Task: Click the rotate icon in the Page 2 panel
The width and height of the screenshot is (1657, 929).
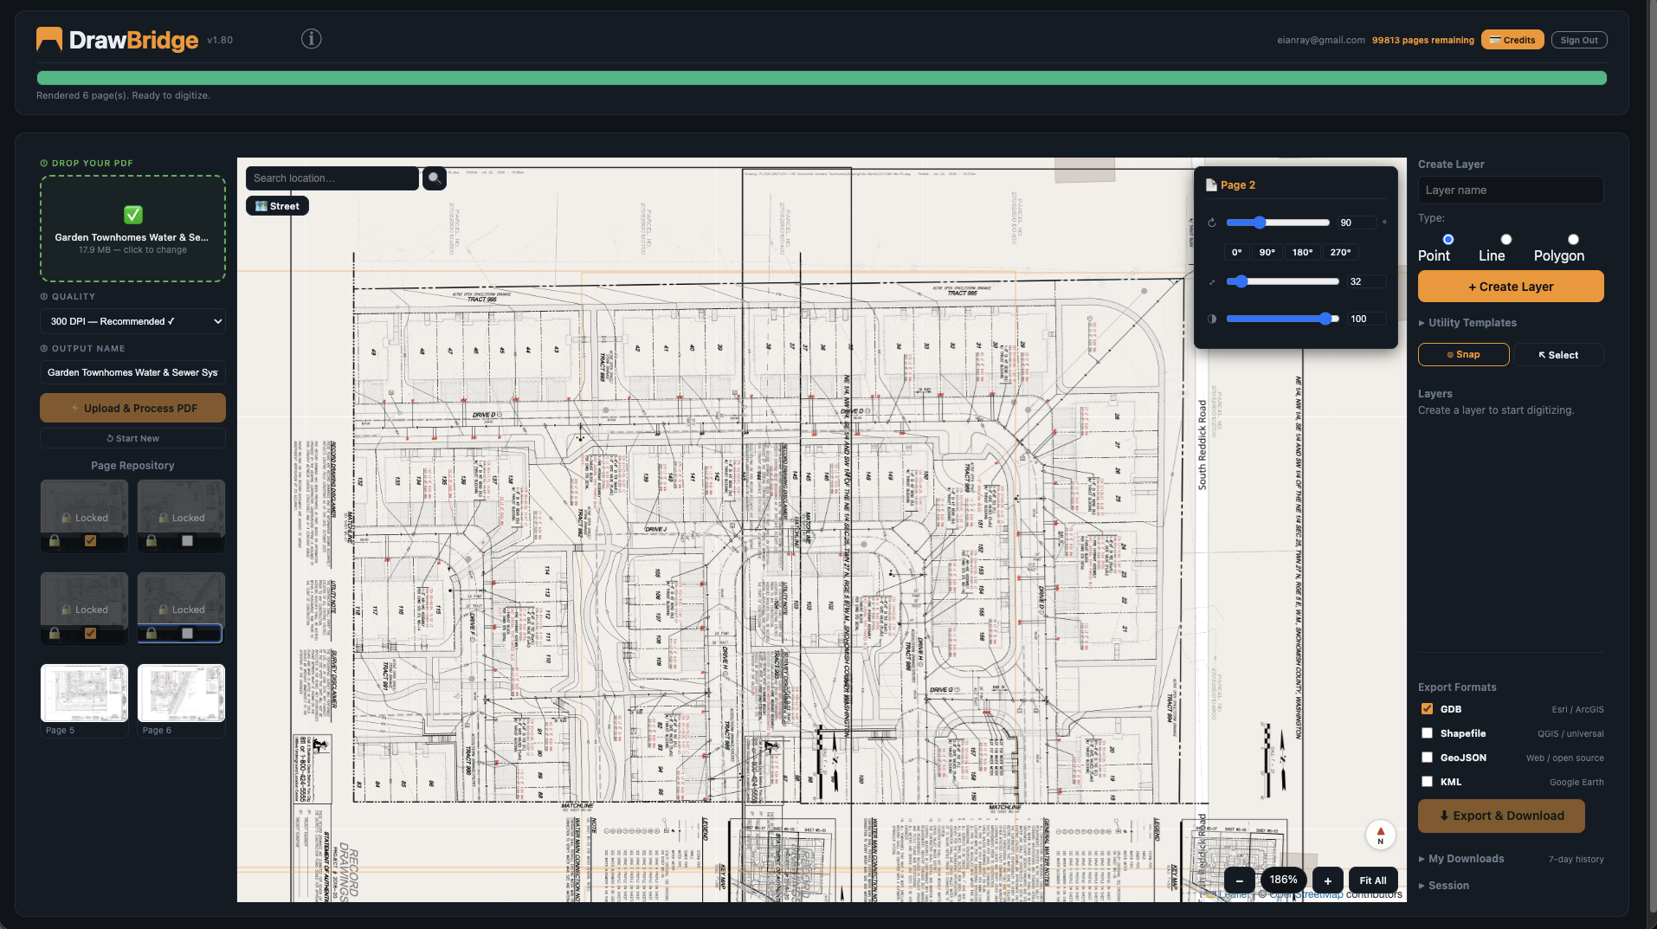Action: click(x=1212, y=223)
